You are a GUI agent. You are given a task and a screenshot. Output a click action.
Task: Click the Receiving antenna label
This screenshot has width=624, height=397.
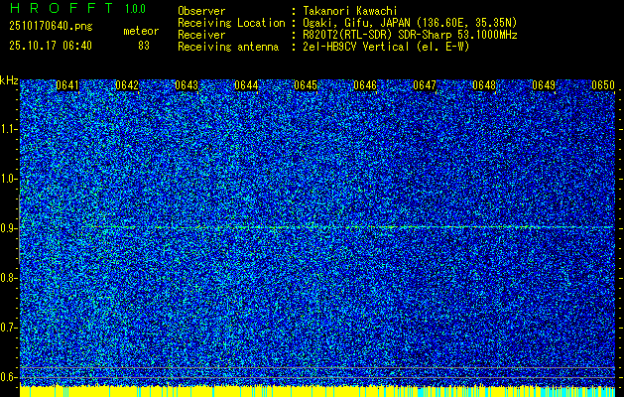[228, 47]
